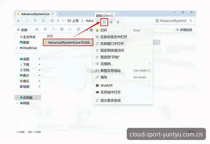
Task: Expand the 网络 tree node
Action: point(17,103)
